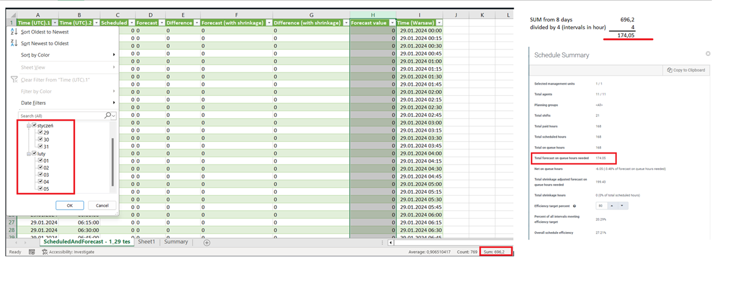
Task: Click cell showing 29.01.2024 03:00 in Time (Warsaw)
Action: [x=420, y=122]
